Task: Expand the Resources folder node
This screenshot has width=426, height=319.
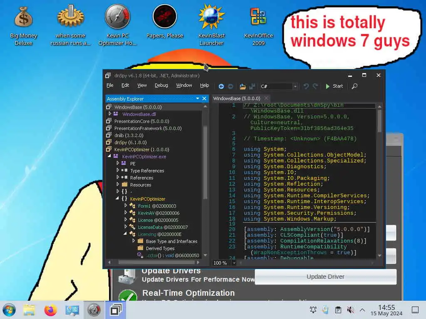Action: click(x=118, y=184)
